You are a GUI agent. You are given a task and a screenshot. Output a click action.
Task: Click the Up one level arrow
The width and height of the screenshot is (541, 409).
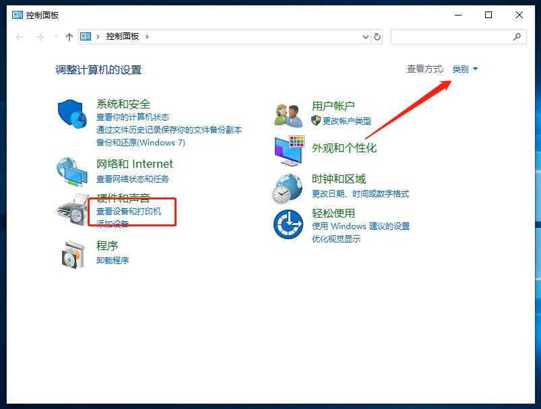coord(69,37)
